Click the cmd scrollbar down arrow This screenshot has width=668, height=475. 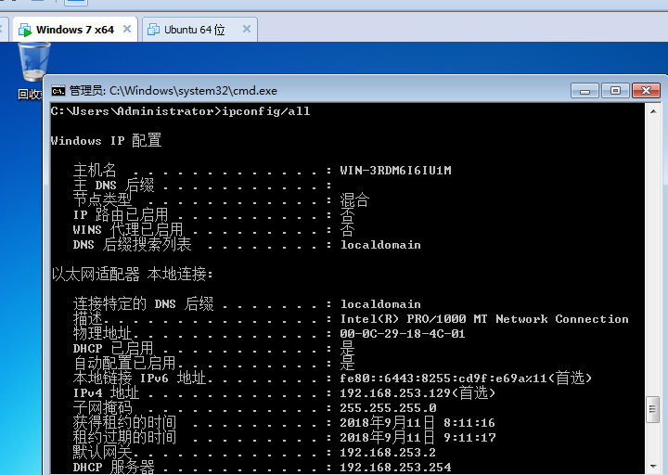pyautogui.click(x=653, y=467)
